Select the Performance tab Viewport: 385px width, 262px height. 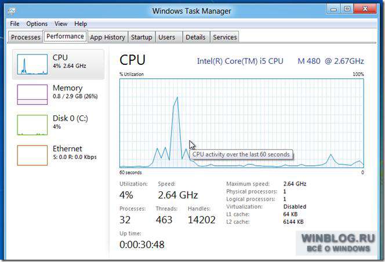click(x=66, y=37)
